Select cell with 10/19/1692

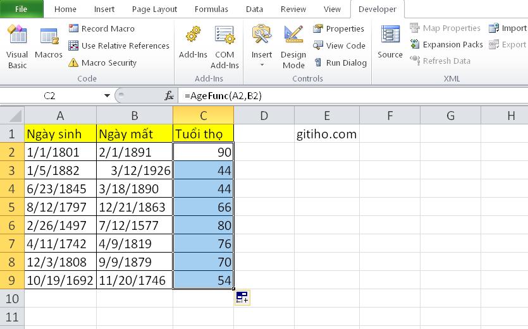coord(60,280)
